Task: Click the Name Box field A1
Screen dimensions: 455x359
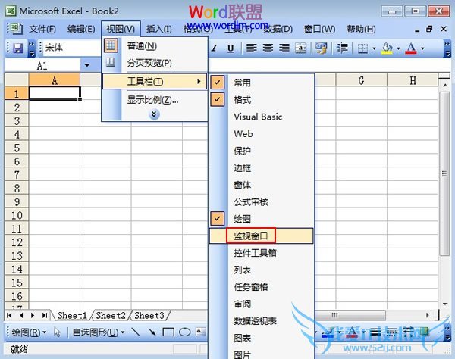Action: (42, 66)
